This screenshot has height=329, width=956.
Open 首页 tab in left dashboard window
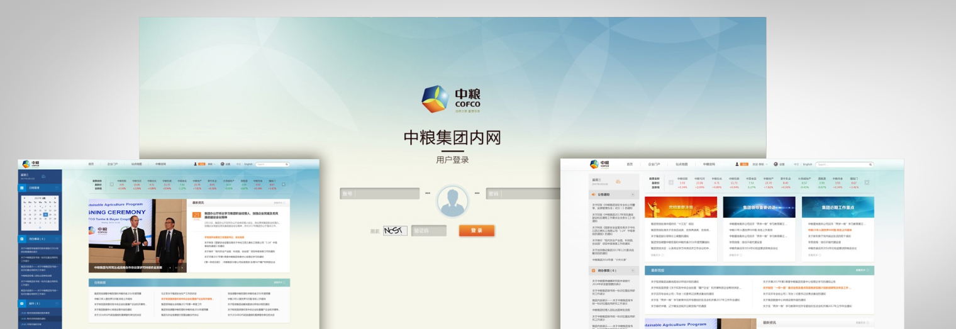click(x=91, y=164)
